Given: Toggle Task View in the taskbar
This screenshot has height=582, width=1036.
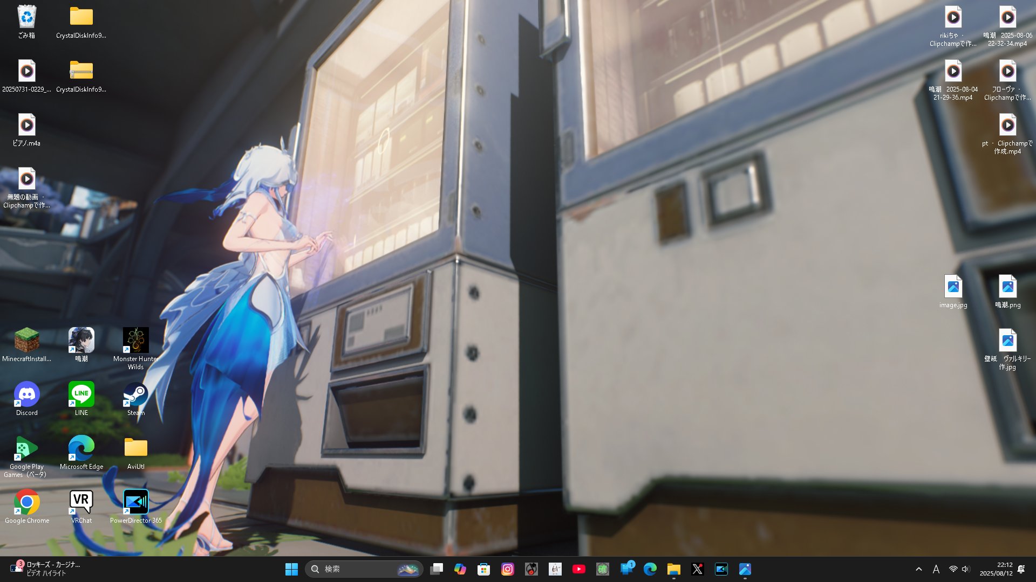Looking at the screenshot, I should 437,569.
